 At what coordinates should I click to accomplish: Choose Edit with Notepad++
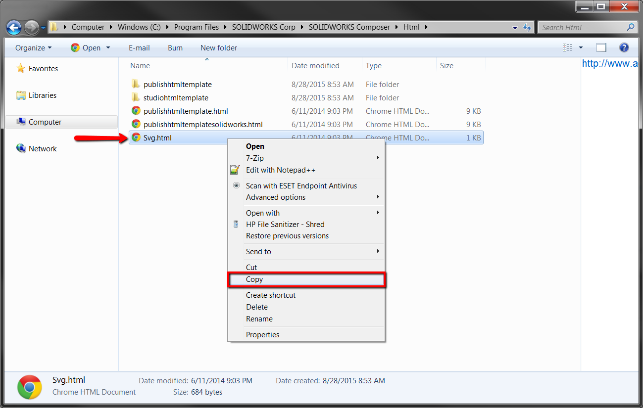click(x=306, y=170)
